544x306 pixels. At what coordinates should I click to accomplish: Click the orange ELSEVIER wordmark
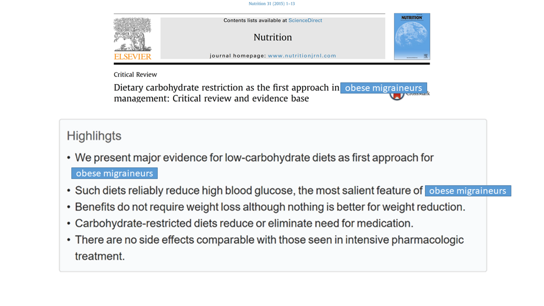(x=132, y=57)
